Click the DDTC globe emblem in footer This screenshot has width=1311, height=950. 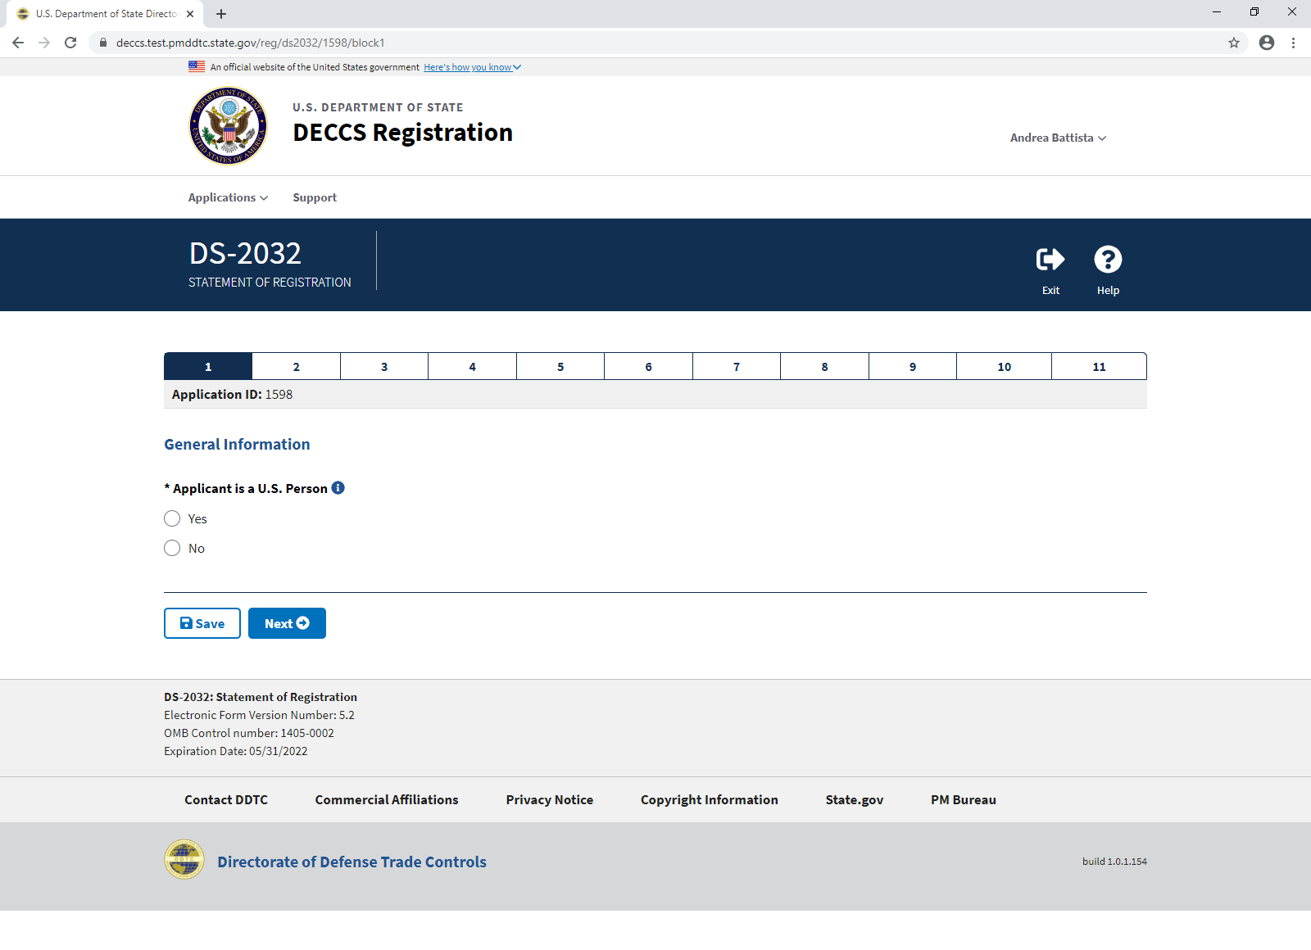coord(184,860)
